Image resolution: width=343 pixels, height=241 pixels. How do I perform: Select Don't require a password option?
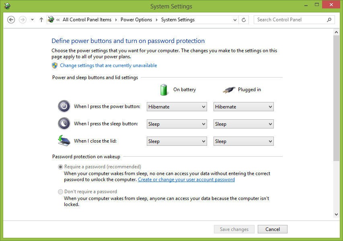click(x=60, y=192)
